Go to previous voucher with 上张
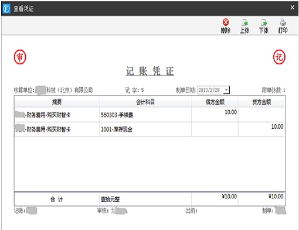The image size is (299, 230). [244, 26]
